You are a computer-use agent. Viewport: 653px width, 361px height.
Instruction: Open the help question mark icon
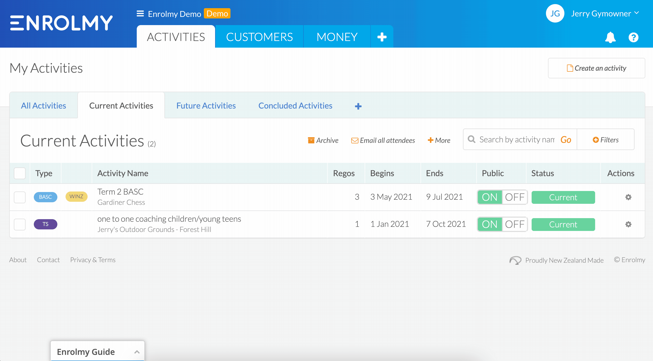(633, 37)
